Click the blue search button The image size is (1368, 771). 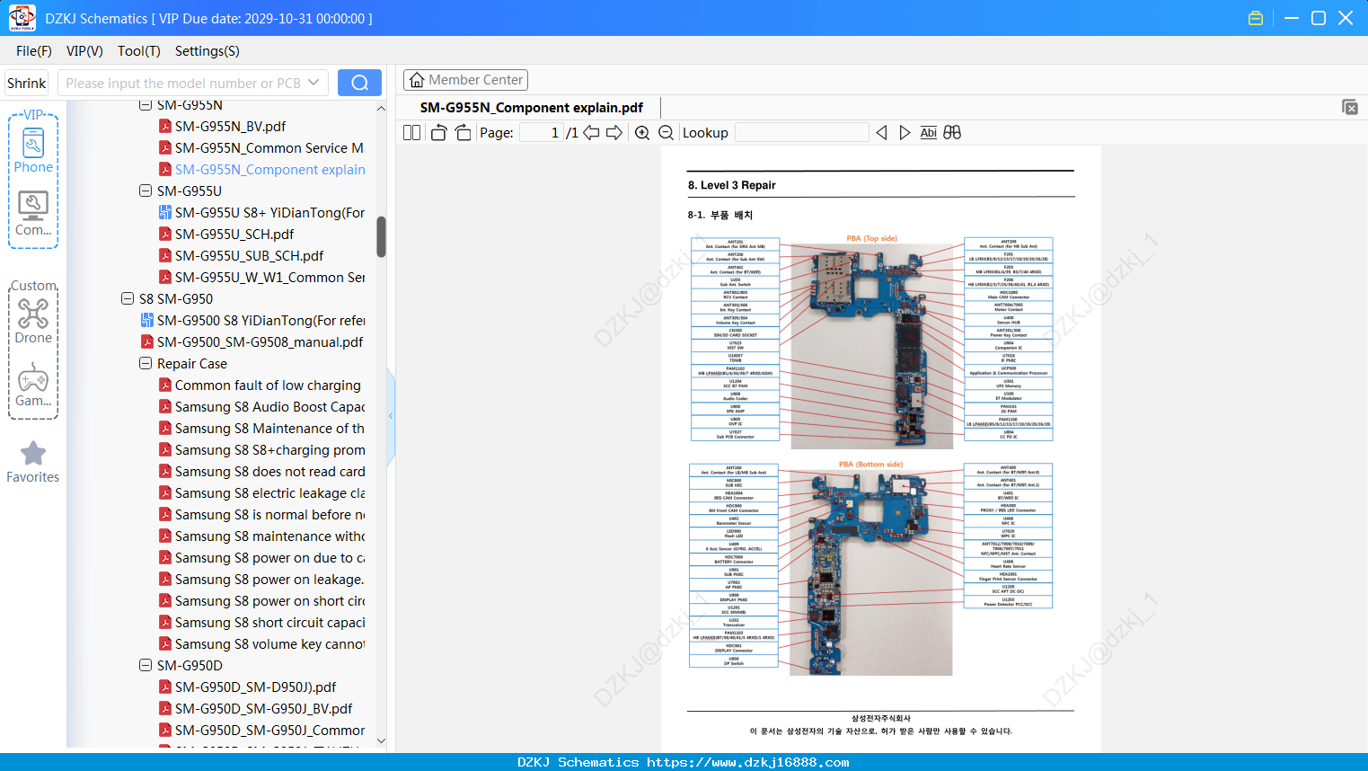(359, 83)
